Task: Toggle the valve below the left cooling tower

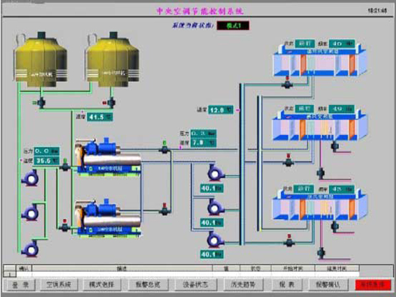Action: [40, 103]
